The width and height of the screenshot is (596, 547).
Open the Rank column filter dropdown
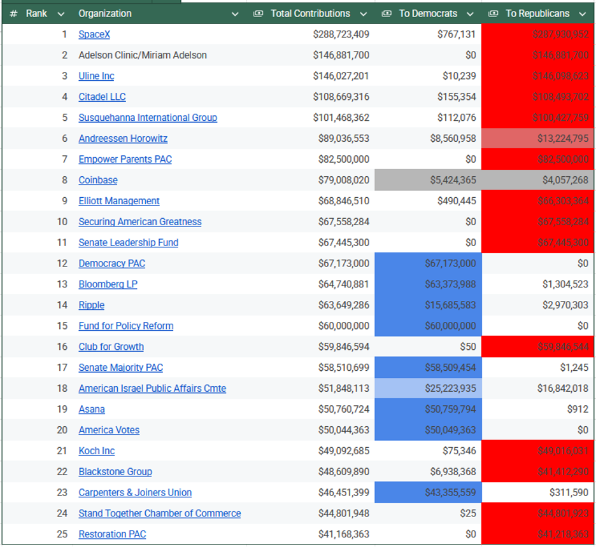coord(61,14)
